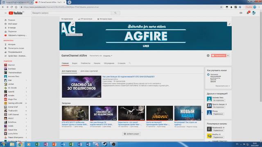Edit channel icon pencil on avatar

[73, 24]
